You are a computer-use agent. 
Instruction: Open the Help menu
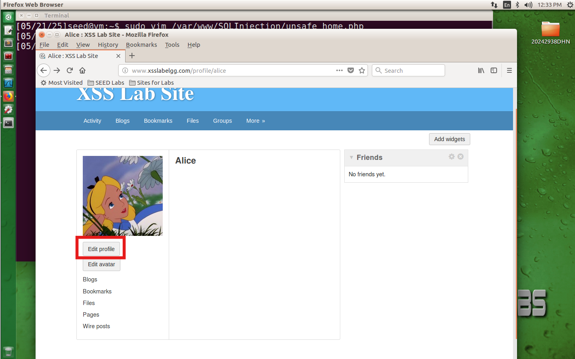click(x=194, y=45)
